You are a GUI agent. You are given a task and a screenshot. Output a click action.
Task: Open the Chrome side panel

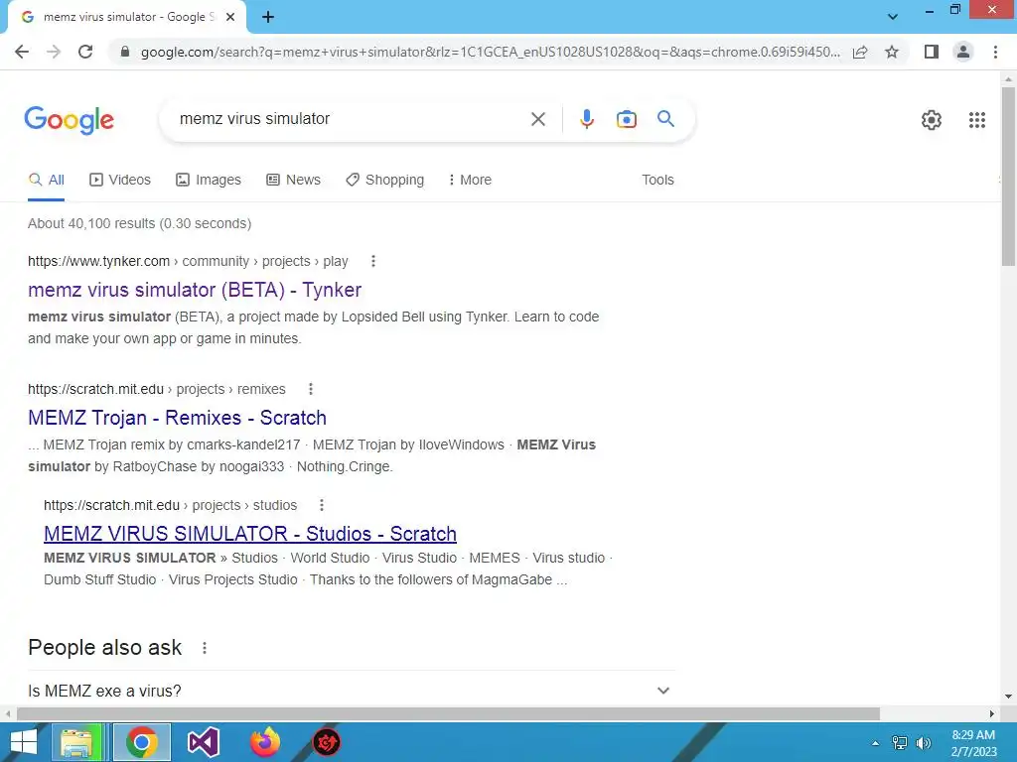pos(932,52)
